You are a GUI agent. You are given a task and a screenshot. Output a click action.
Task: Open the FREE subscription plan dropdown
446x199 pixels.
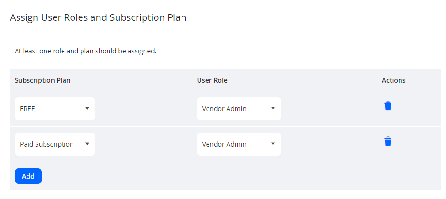point(55,109)
